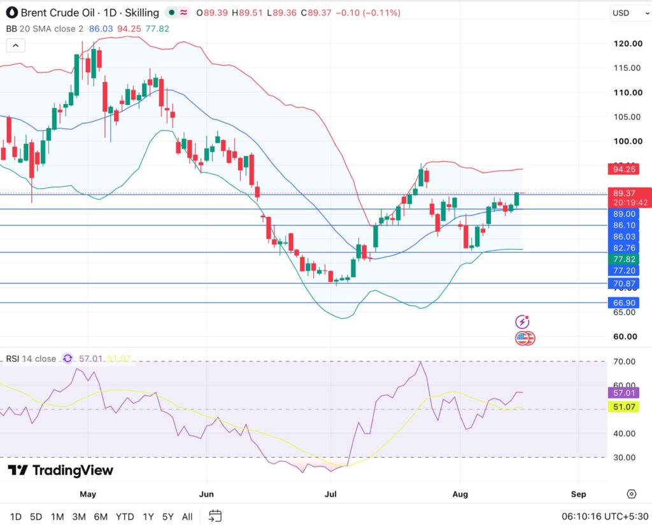
Task: Click the close price C89.37 in header
Action: 316,13
